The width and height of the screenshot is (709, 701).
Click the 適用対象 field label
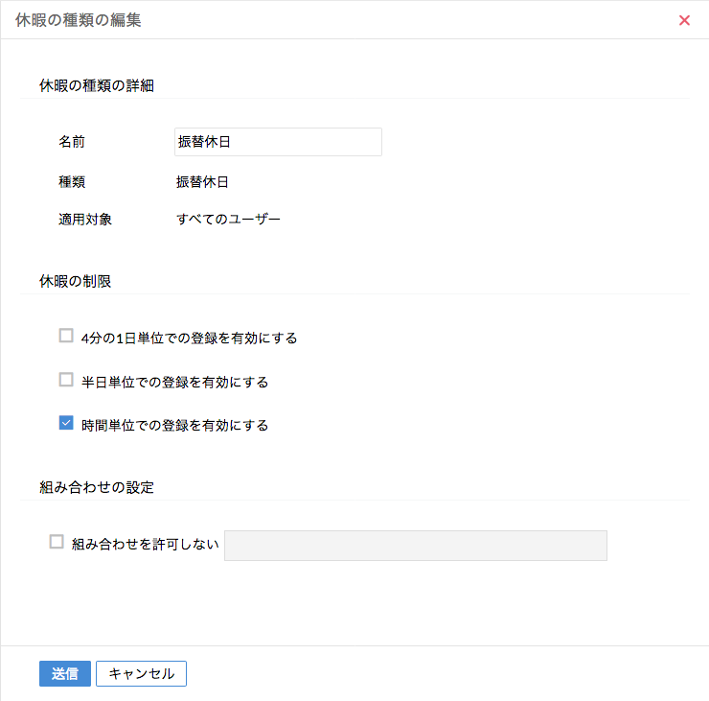point(85,220)
